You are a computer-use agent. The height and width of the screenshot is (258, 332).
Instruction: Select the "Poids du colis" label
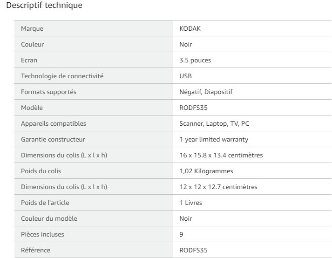[41, 171]
